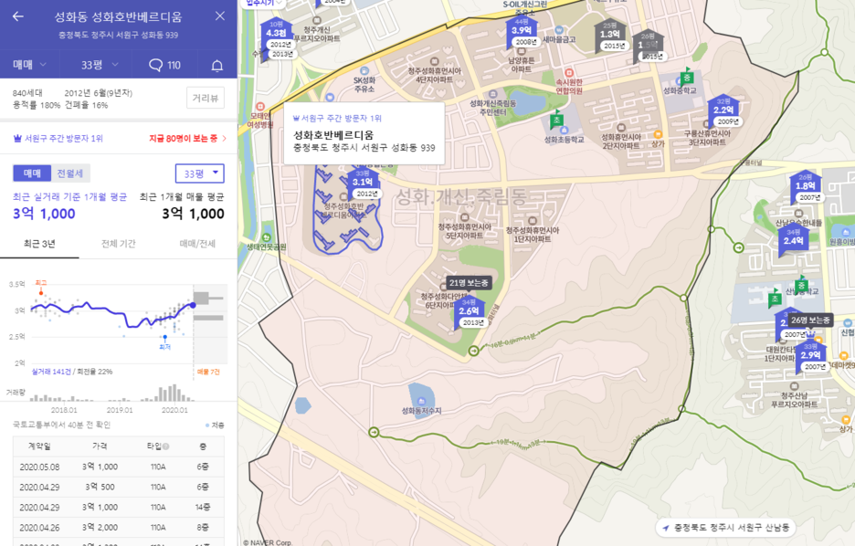The height and width of the screenshot is (546, 855).
Task: Click the grey 26평 2015년 marker
Action: point(648,46)
